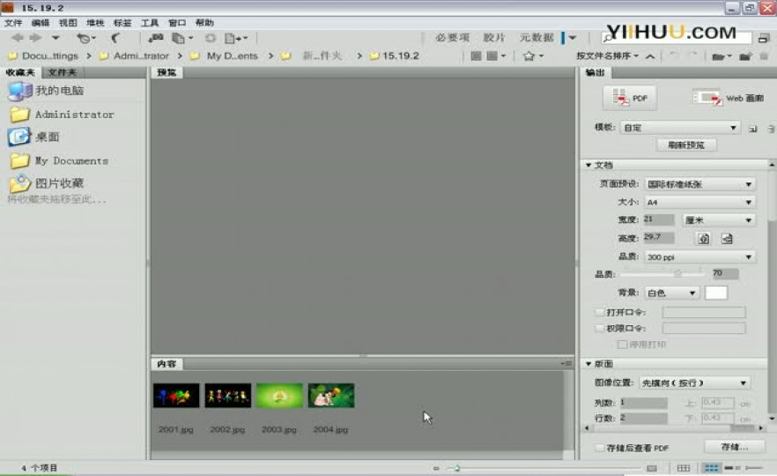
Task: Open the workspace switcher dropdown arrow
Action: [573, 38]
